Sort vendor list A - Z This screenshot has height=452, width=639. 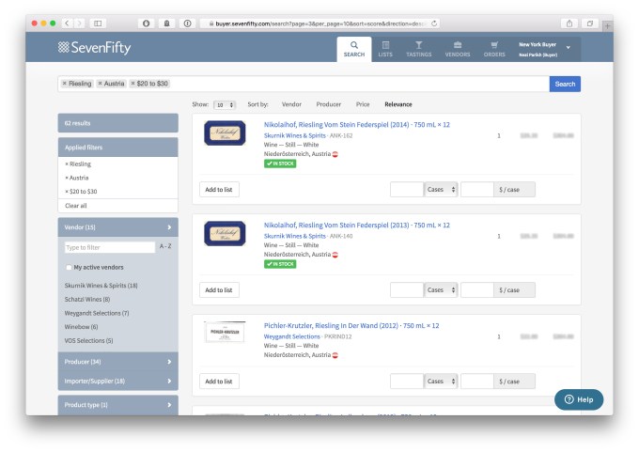[x=165, y=246]
